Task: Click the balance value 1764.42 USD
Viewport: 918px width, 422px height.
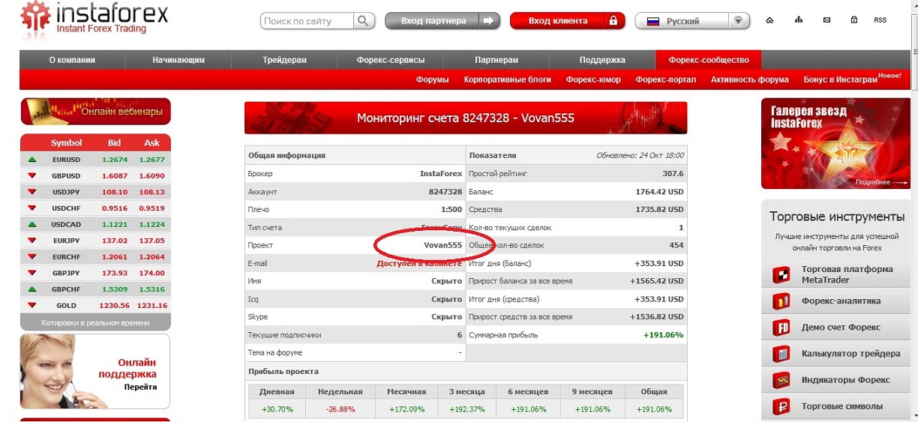Action: pyautogui.click(x=659, y=192)
